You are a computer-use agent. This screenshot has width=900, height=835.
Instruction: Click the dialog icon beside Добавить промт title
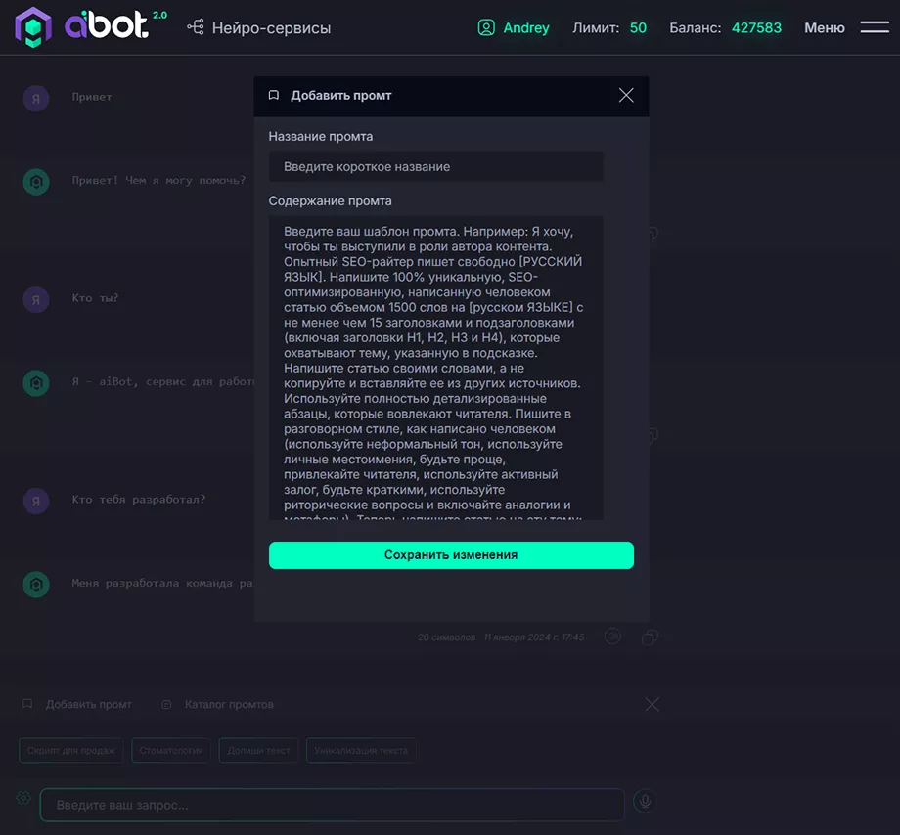tap(274, 95)
